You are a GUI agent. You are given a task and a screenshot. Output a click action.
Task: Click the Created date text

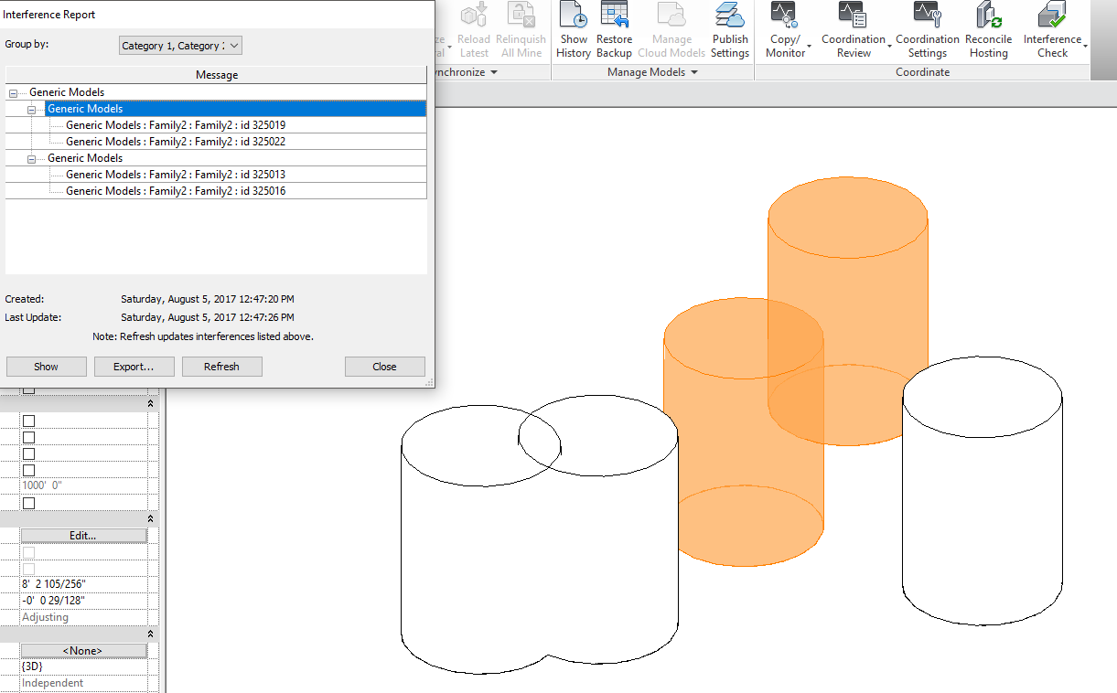click(x=208, y=299)
